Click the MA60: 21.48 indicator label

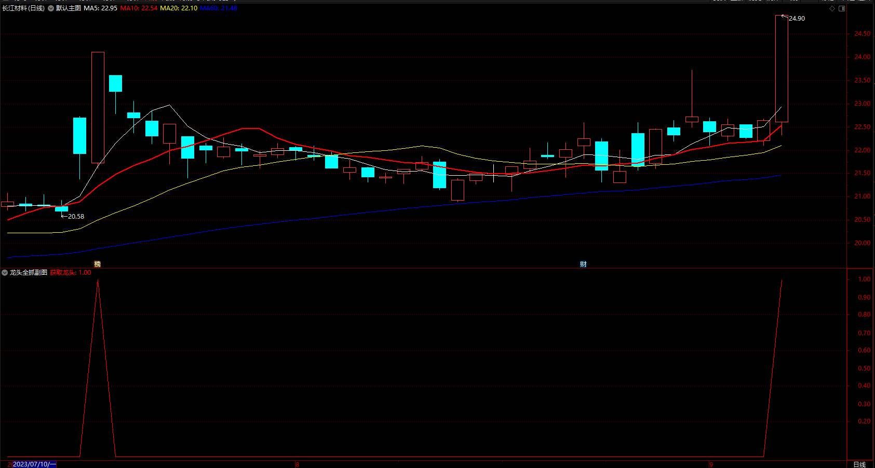click(219, 8)
